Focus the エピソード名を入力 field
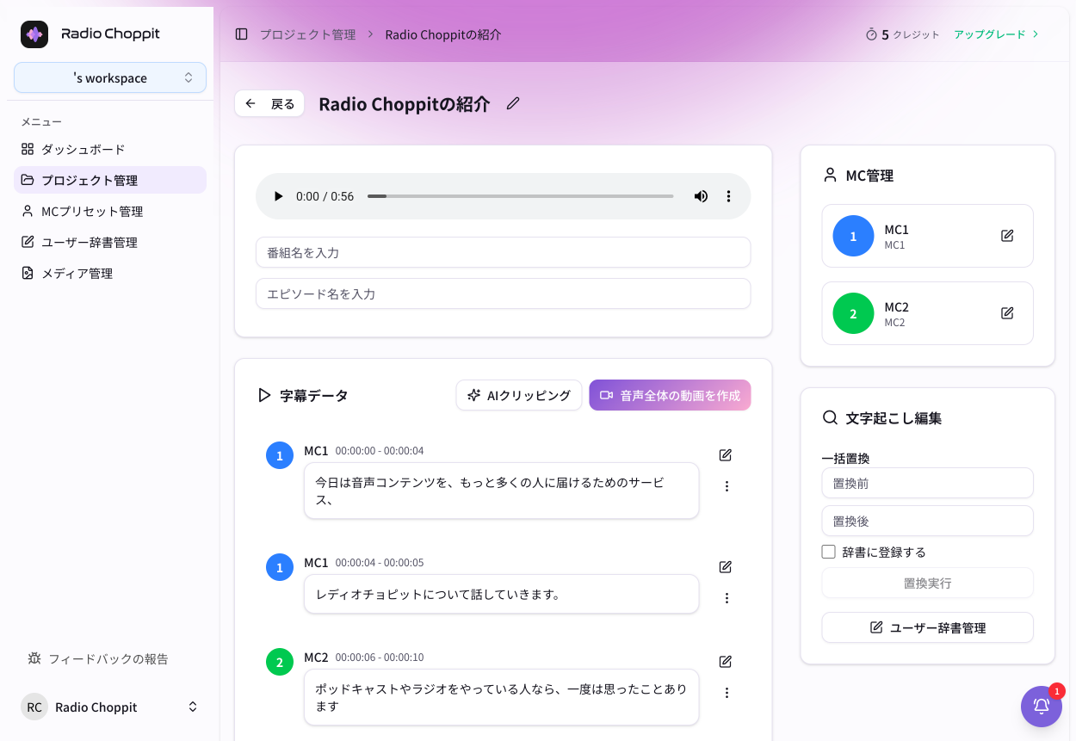The height and width of the screenshot is (741, 1076). pos(503,293)
